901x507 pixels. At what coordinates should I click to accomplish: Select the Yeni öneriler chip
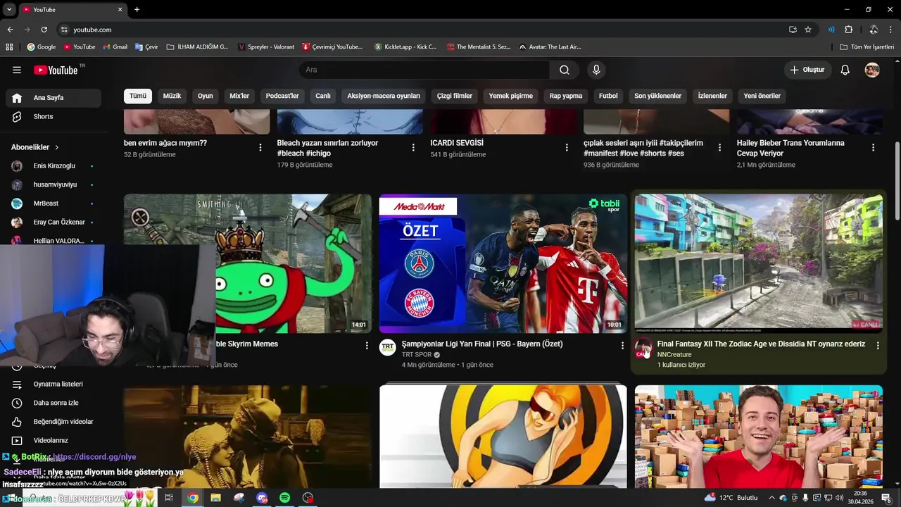(762, 96)
